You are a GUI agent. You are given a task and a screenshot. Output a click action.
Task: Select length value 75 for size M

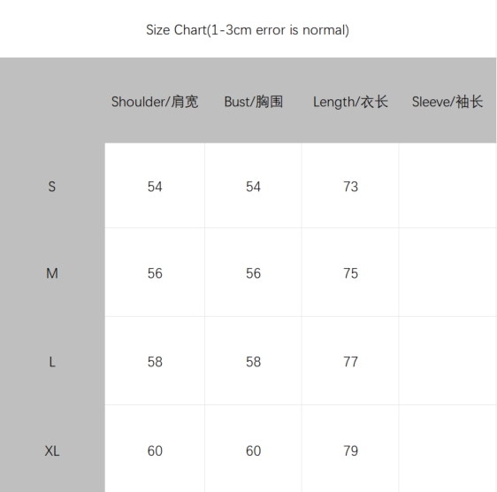coord(350,273)
